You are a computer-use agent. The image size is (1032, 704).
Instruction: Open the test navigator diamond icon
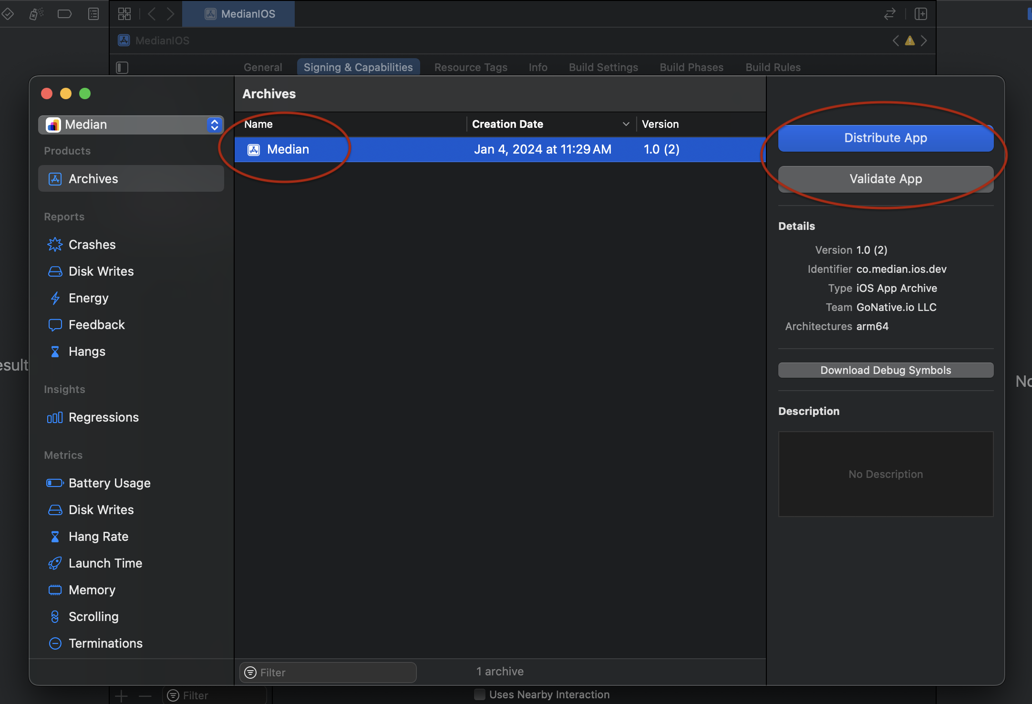pos(8,14)
